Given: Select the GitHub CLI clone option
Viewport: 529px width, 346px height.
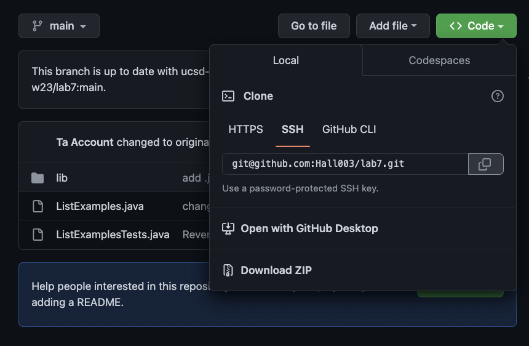Looking at the screenshot, I should 349,129.
